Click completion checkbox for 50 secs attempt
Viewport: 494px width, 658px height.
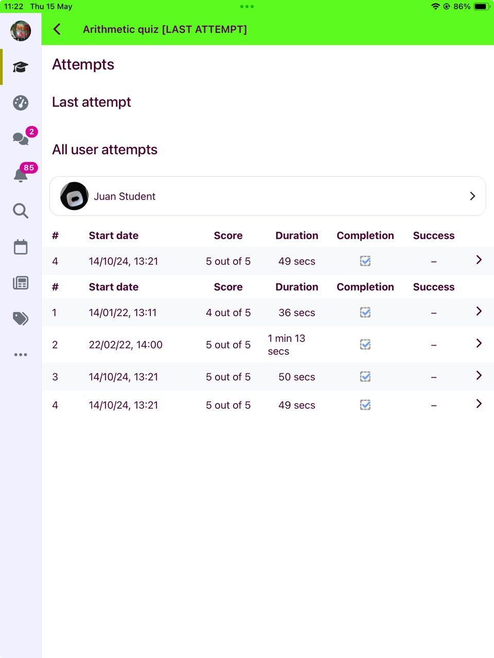click(365, 377)
